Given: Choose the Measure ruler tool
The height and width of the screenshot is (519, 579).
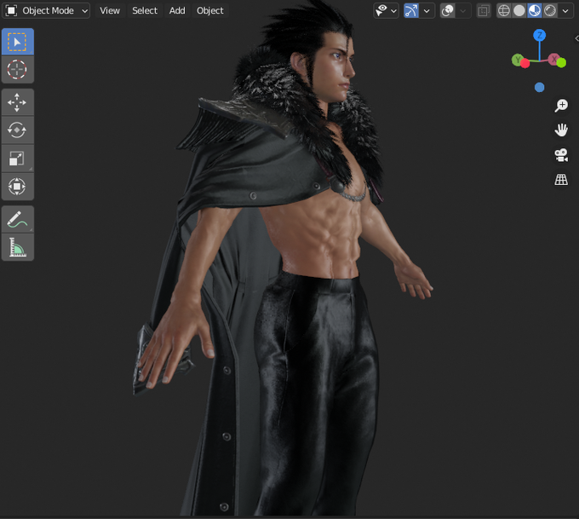Looking at the screenshot, I should [17, 247].
